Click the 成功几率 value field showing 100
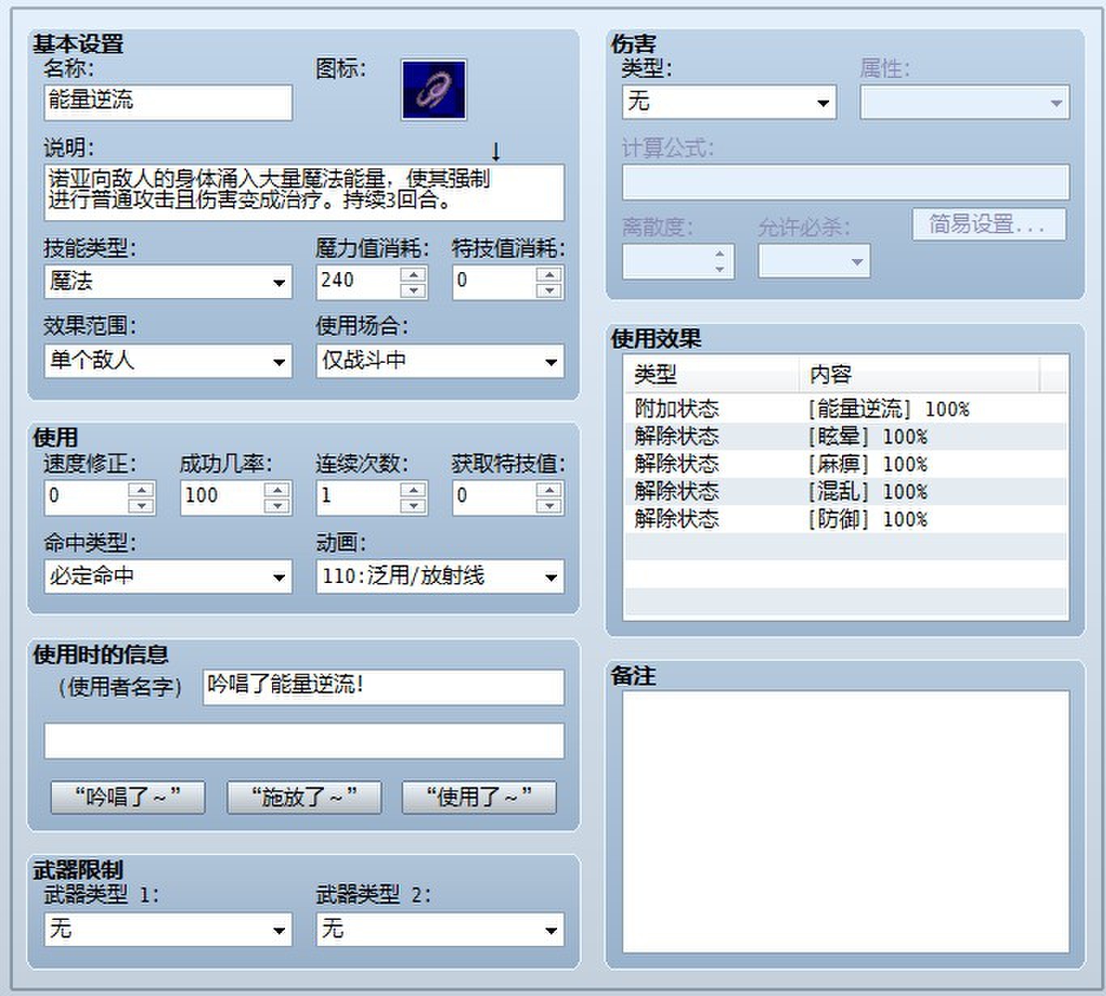 [223, 497]
